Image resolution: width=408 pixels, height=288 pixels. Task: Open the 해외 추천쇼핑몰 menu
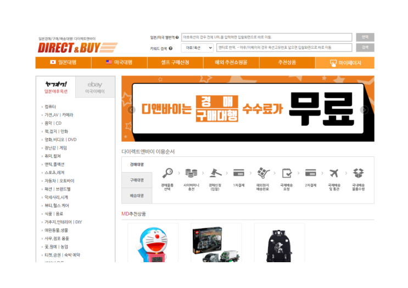point(231,63)
